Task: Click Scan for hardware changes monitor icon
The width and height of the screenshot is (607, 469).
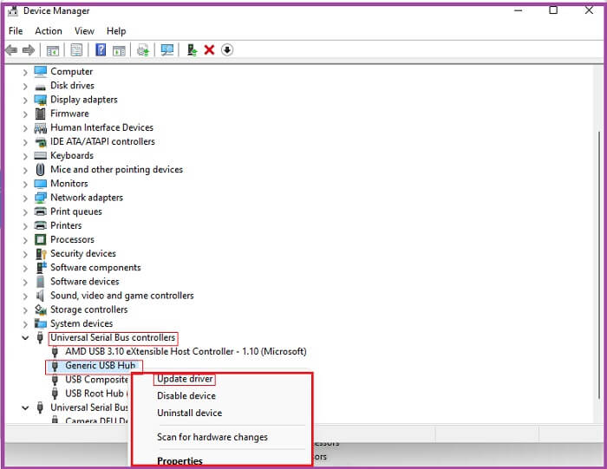Action: coord(166,50)
